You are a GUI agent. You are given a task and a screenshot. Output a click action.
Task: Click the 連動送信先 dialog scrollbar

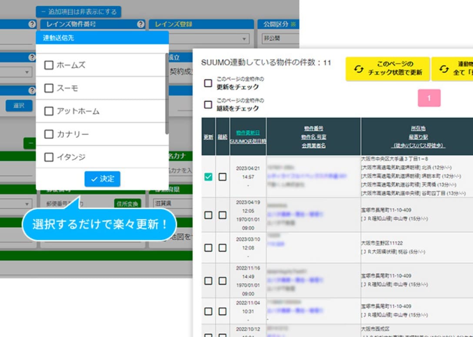(167, 93)
